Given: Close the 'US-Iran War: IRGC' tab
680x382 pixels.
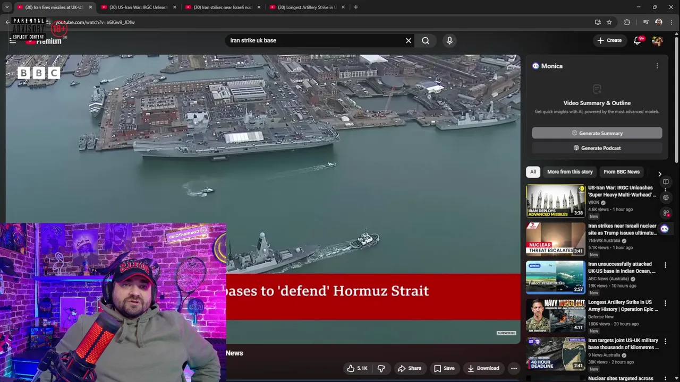Looking at the screenshot, I should tap(174, 7).
